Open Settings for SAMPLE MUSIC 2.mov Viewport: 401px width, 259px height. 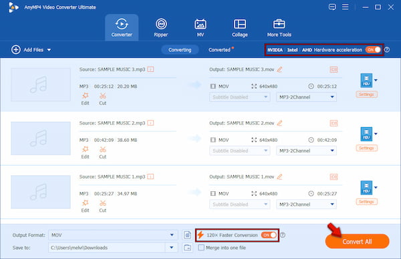point(366,148)
